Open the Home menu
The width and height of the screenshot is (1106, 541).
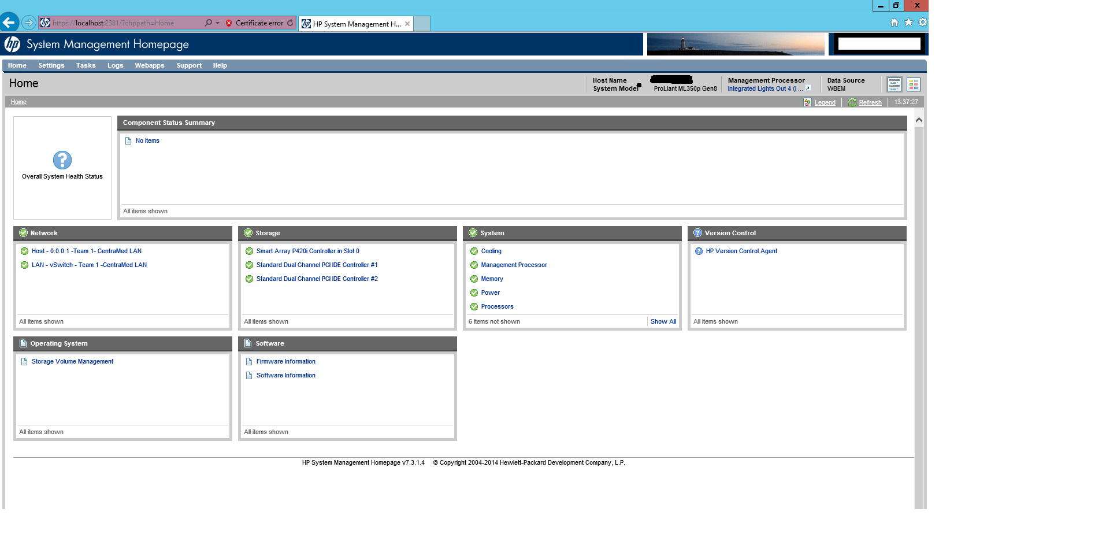[17, 65]
